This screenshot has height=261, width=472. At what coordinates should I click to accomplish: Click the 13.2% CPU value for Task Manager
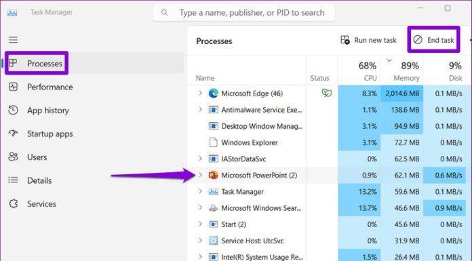pos(368,192)
